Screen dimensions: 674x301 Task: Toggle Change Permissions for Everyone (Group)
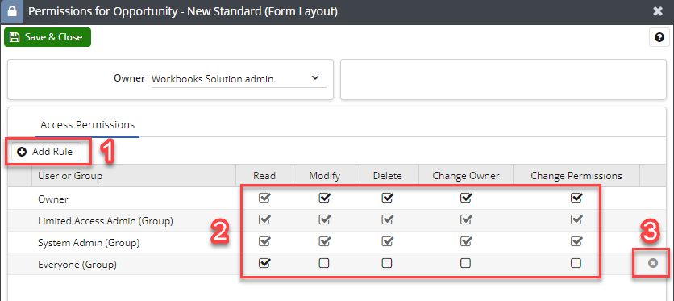[576, 263]
